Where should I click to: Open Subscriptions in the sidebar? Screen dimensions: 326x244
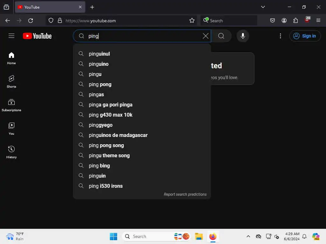[11, 105]
